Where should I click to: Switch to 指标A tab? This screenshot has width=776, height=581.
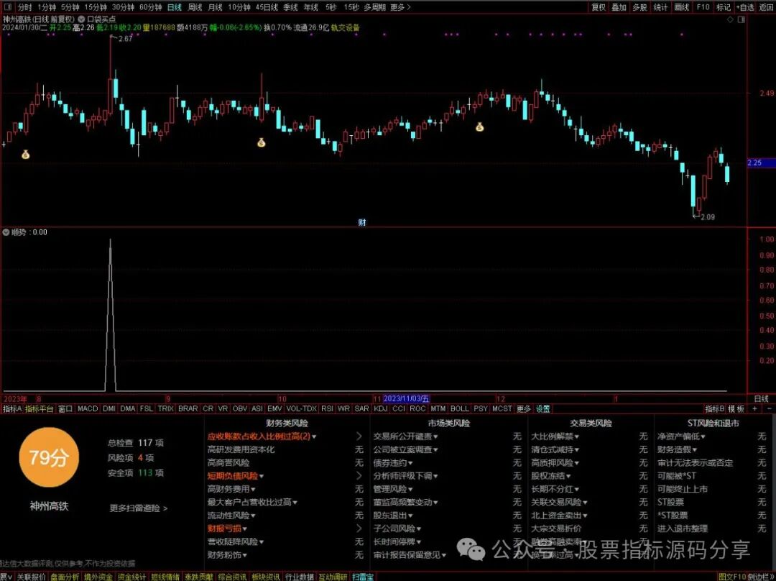(x=12, y=408)
